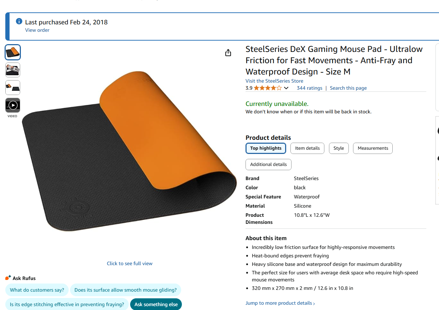This screenshot has width=439, height=310.
Task: Click 'What do customers say?' suggestion
Action: click(x=37, y=290)
